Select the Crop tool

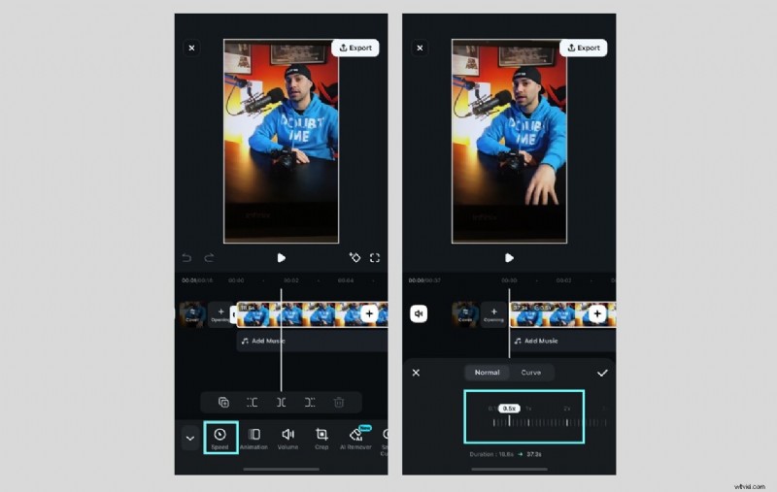point(321,436)
